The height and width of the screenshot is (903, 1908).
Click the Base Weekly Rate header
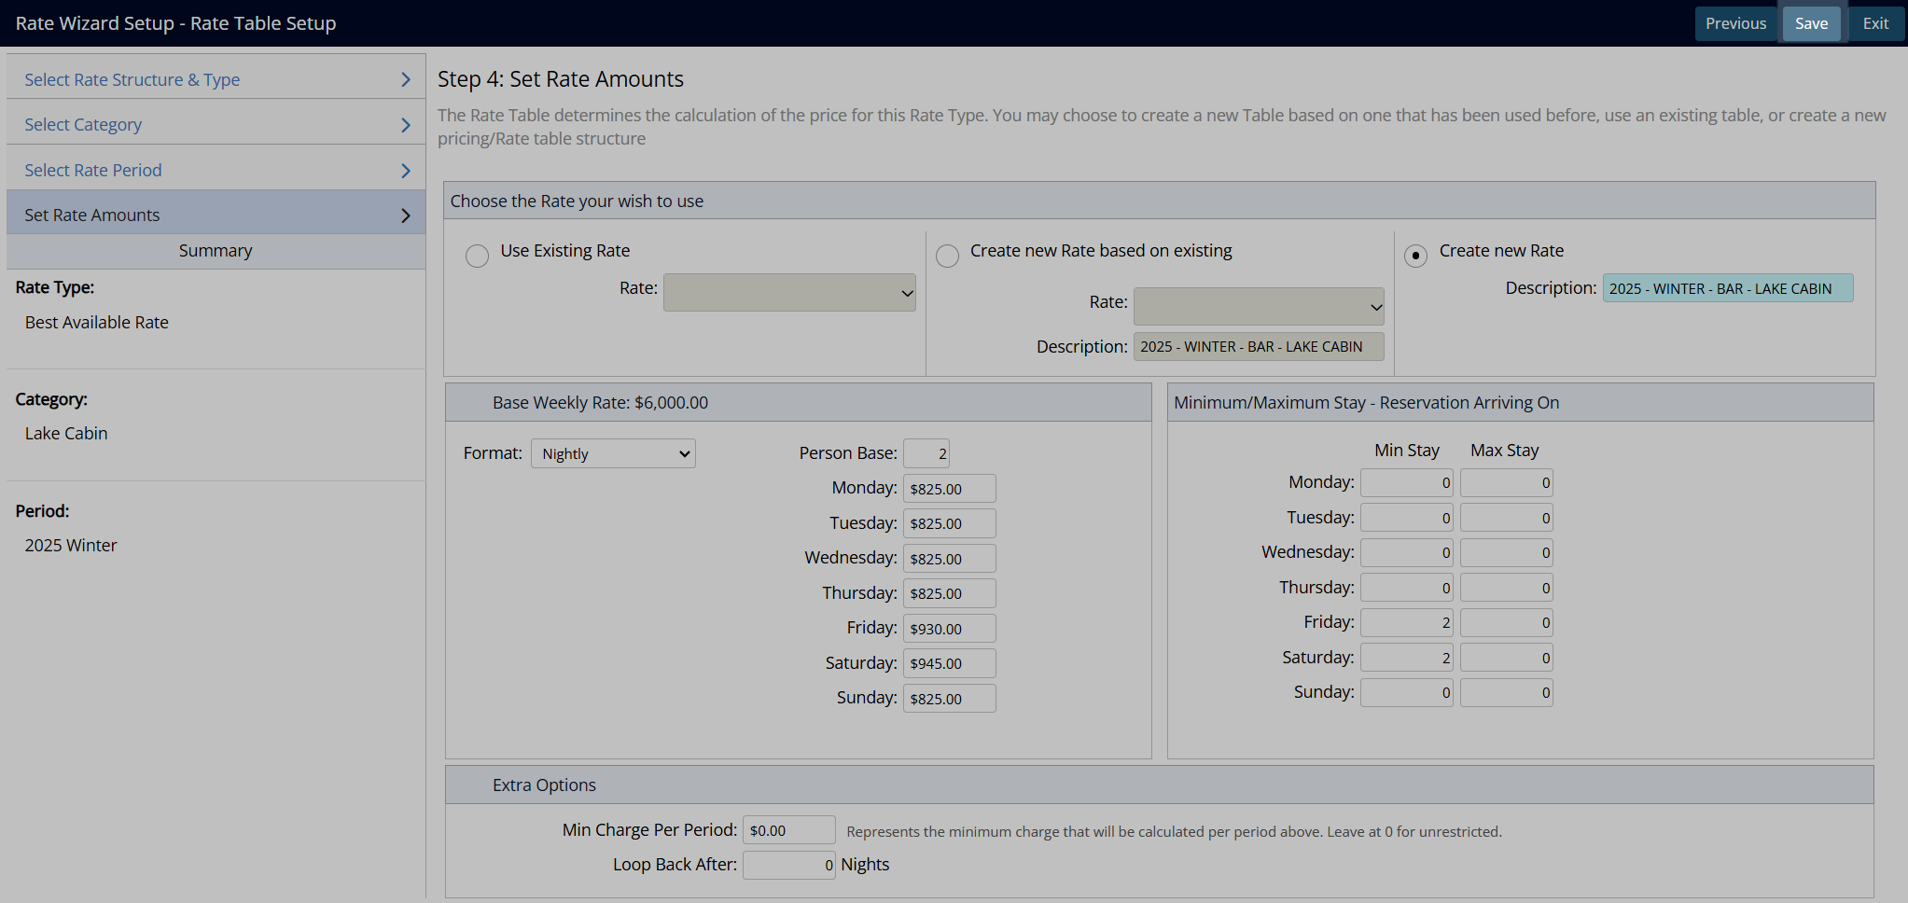(799, 402)
